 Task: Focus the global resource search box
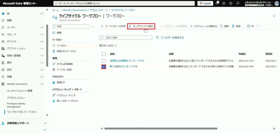click(x=124, y=3)
